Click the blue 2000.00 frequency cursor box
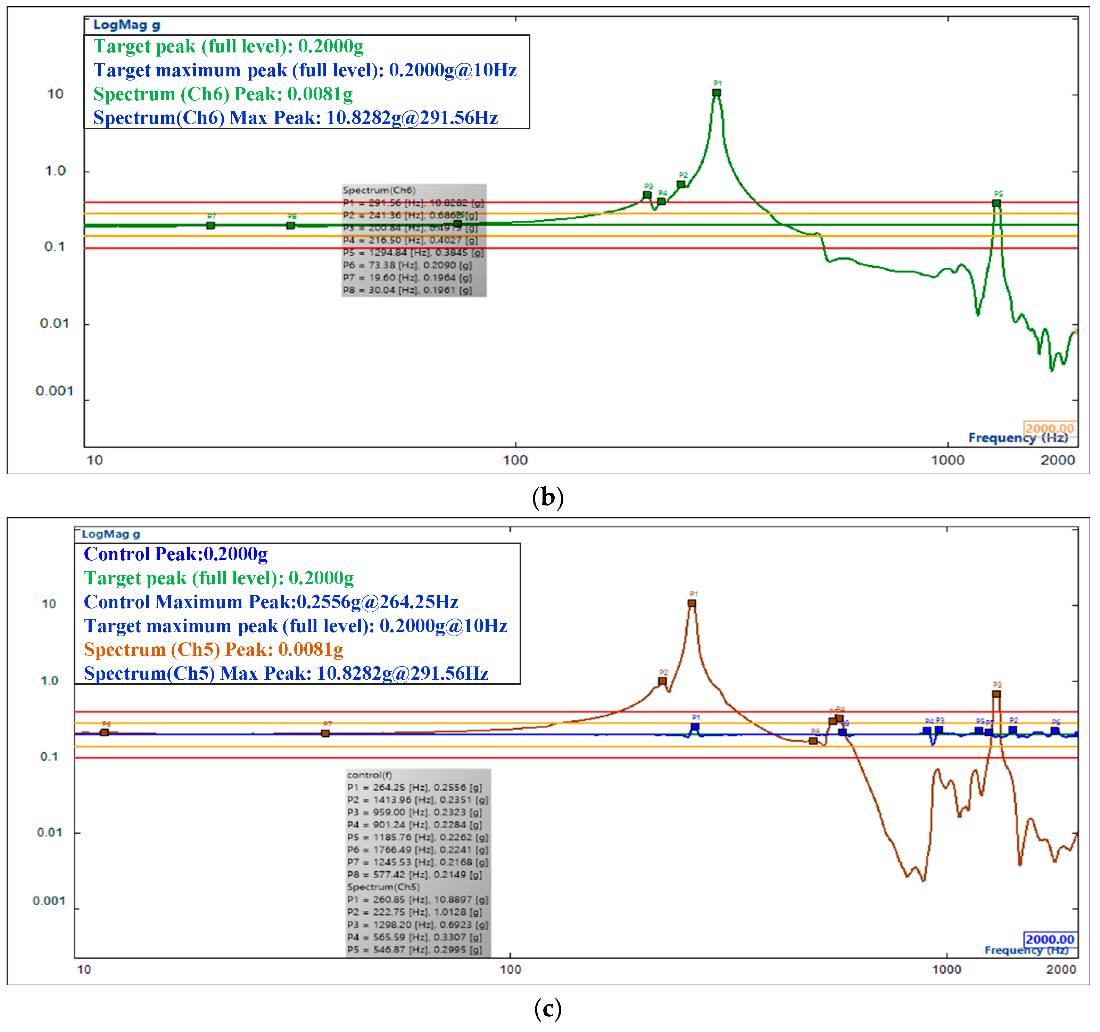 coord(1049,939)
